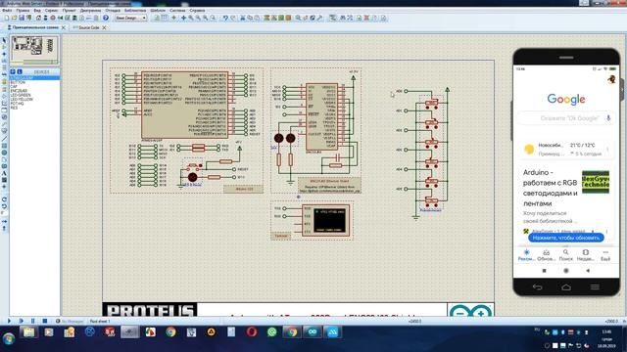
Task: Select POT-HG in the devices list
Action: (x=17, y=104)
